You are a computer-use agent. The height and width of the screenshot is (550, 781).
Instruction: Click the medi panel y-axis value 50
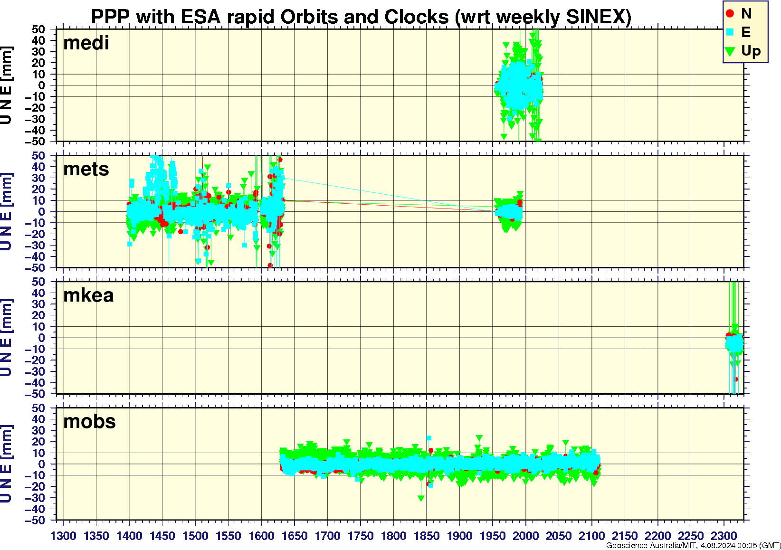point(38,29)
